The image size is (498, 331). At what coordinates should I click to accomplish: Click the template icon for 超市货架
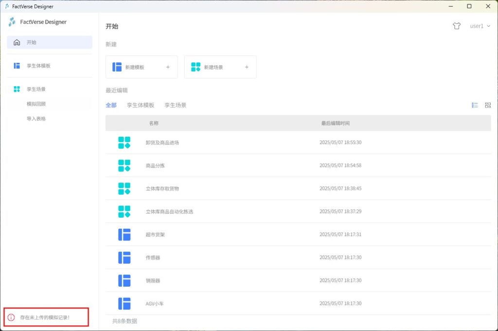pos(124,235)
